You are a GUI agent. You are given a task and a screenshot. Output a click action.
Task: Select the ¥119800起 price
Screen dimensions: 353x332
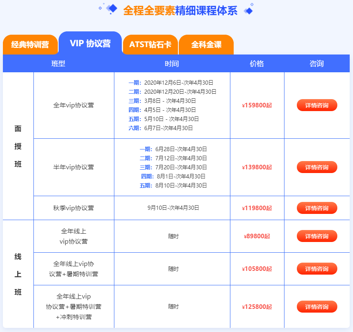coord(257,208)
